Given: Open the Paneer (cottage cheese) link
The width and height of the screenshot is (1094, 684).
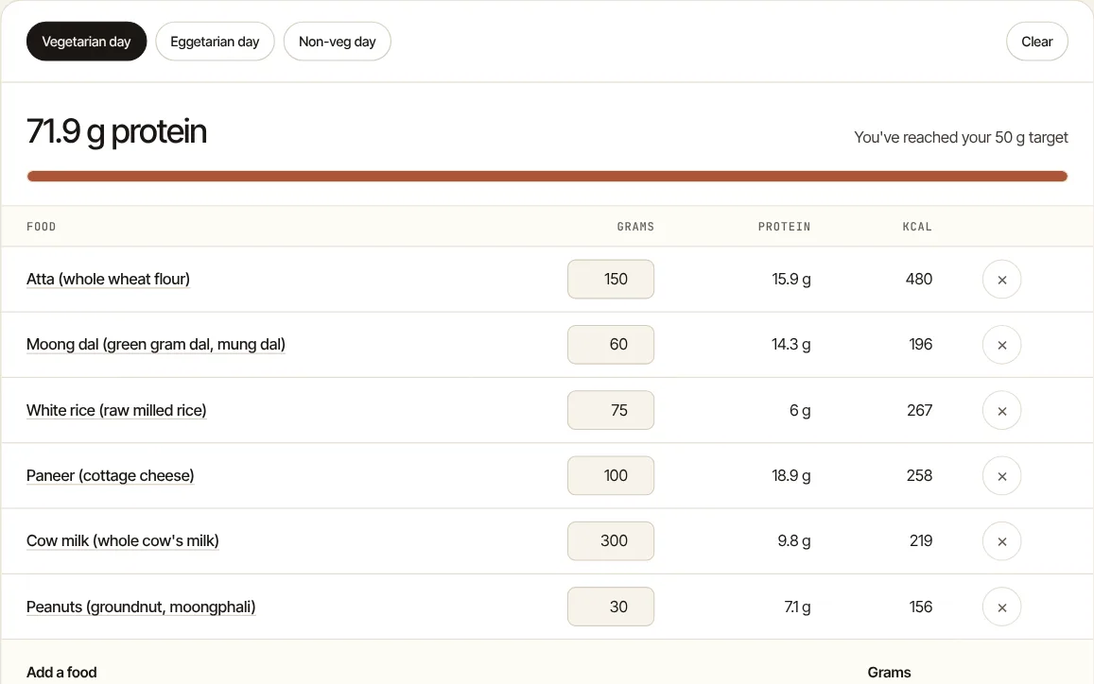Looking at the screenshot, I should click(111, 475).
